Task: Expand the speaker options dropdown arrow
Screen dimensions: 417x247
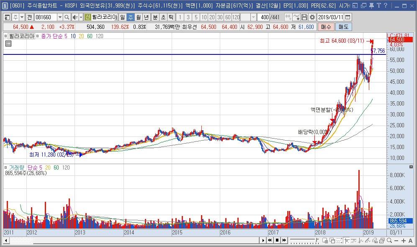Action: (x=81, y=17)
